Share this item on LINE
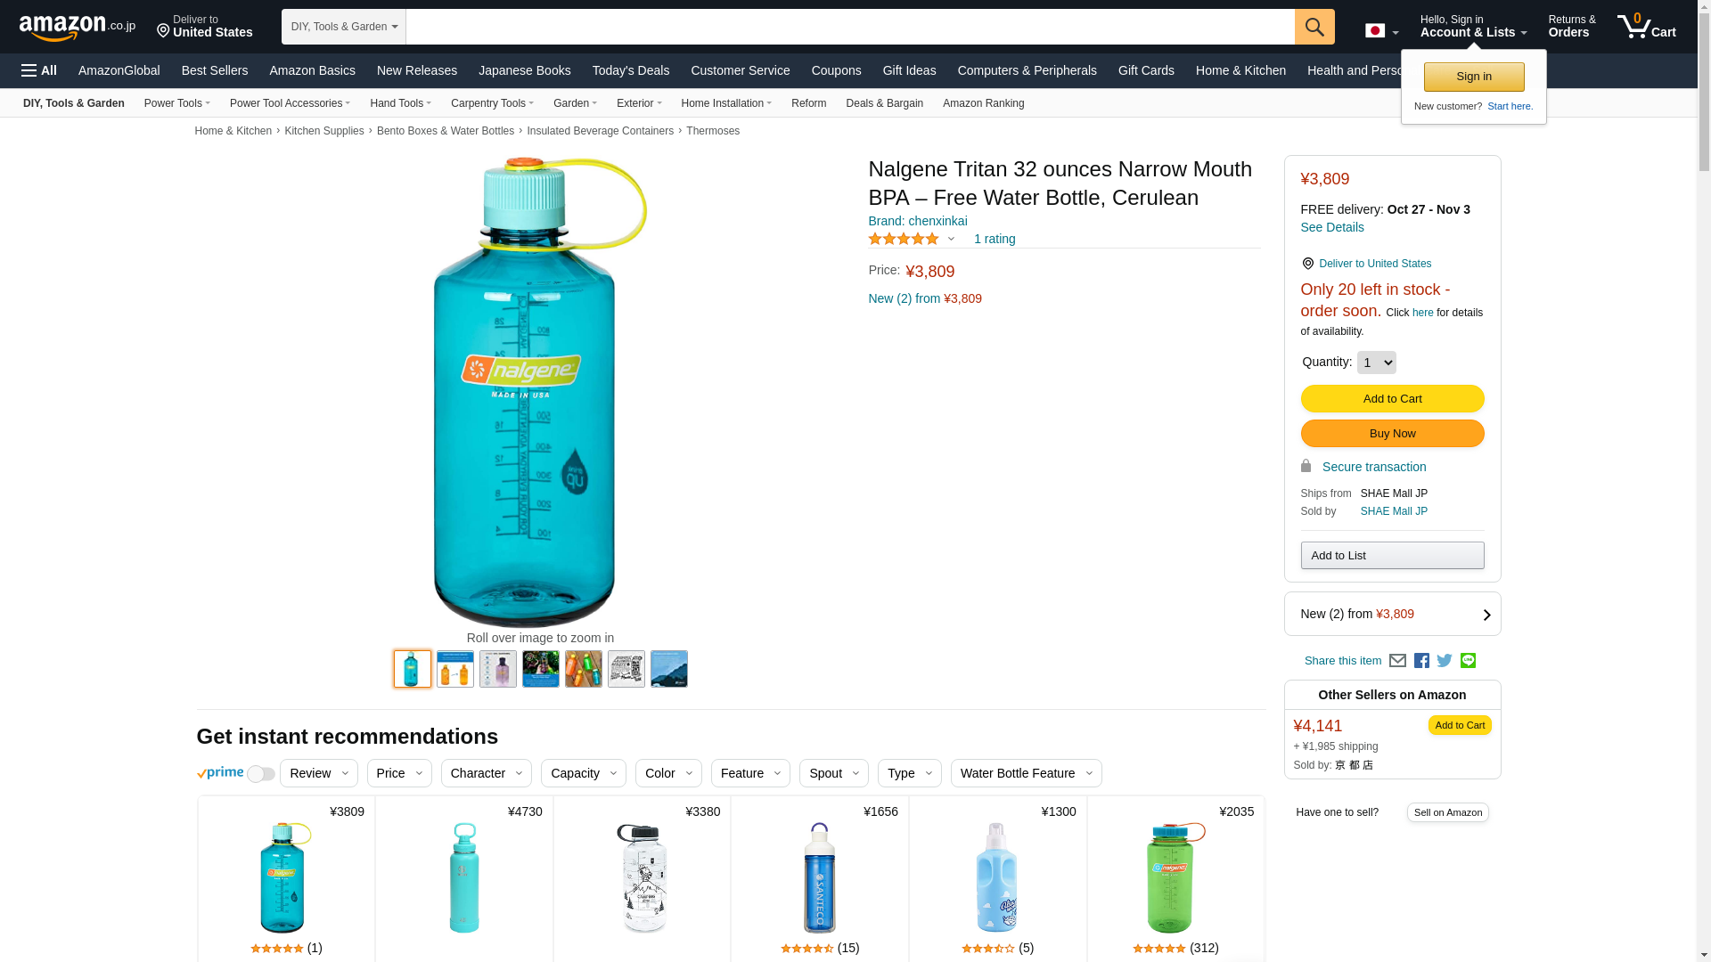The image size is (1711, 962). (x=1468, y=661)
